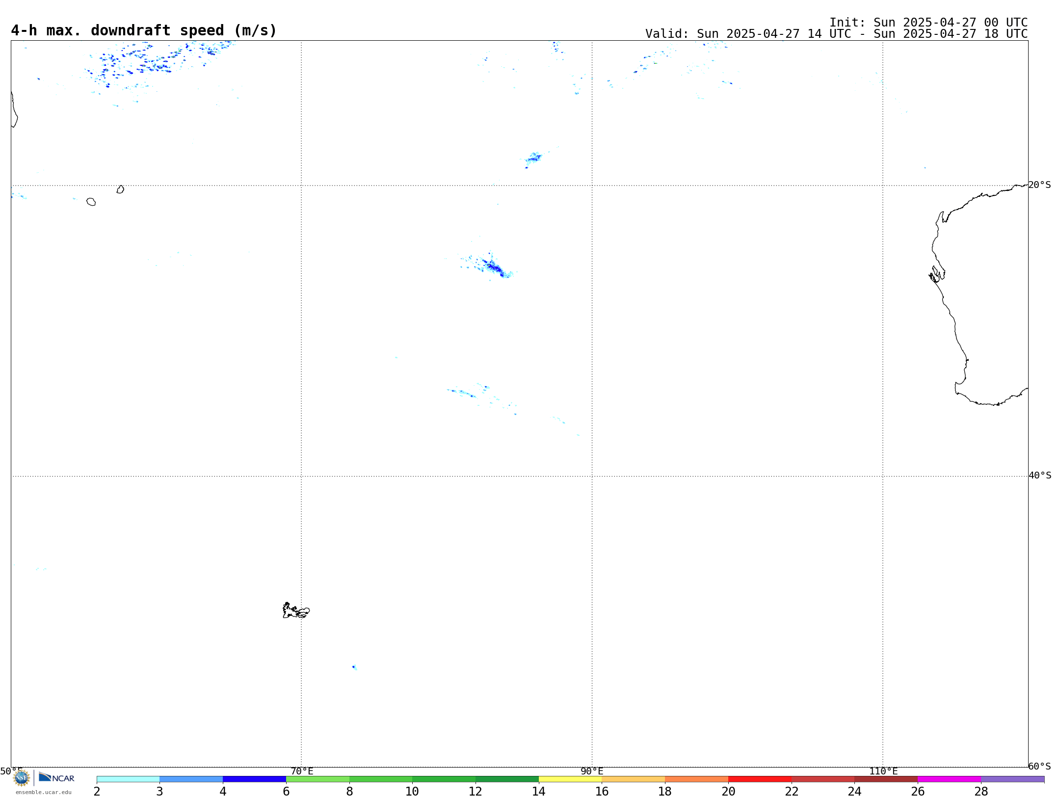Click the plot title '4-h max. downdraft speed (m/s)'
This screenshot has height=798, width=1060.
coord(144,30)
